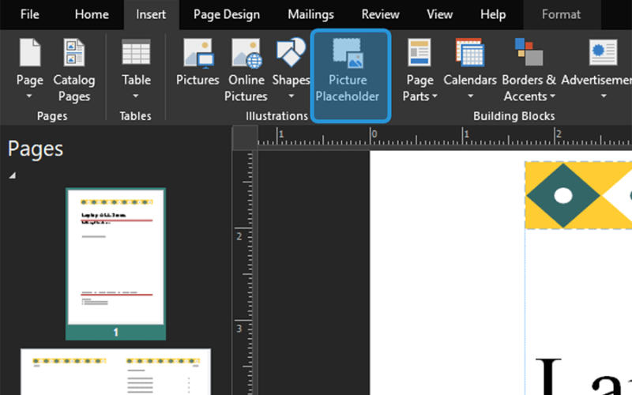Select page 1 thumbnail
The width and height of the screenshot is (632, 395).
pyautogui.click(x=115, y=264)
